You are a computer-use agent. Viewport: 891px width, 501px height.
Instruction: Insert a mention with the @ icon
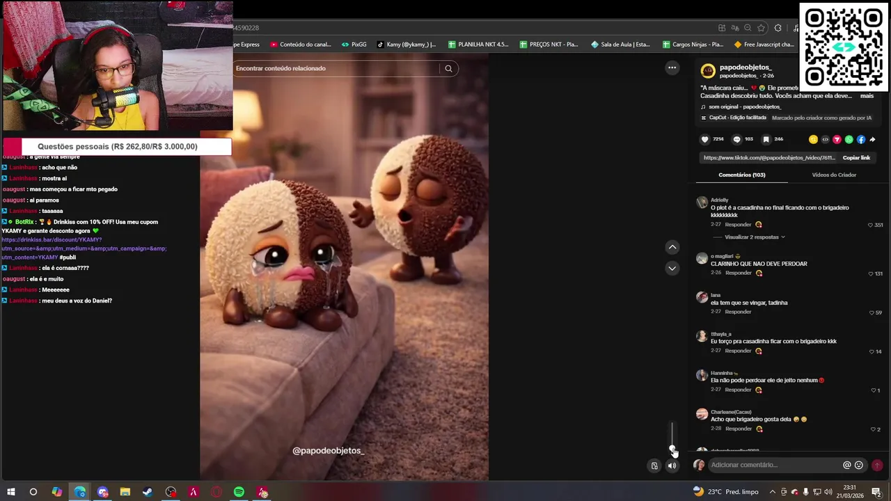(x=847, y=465)
